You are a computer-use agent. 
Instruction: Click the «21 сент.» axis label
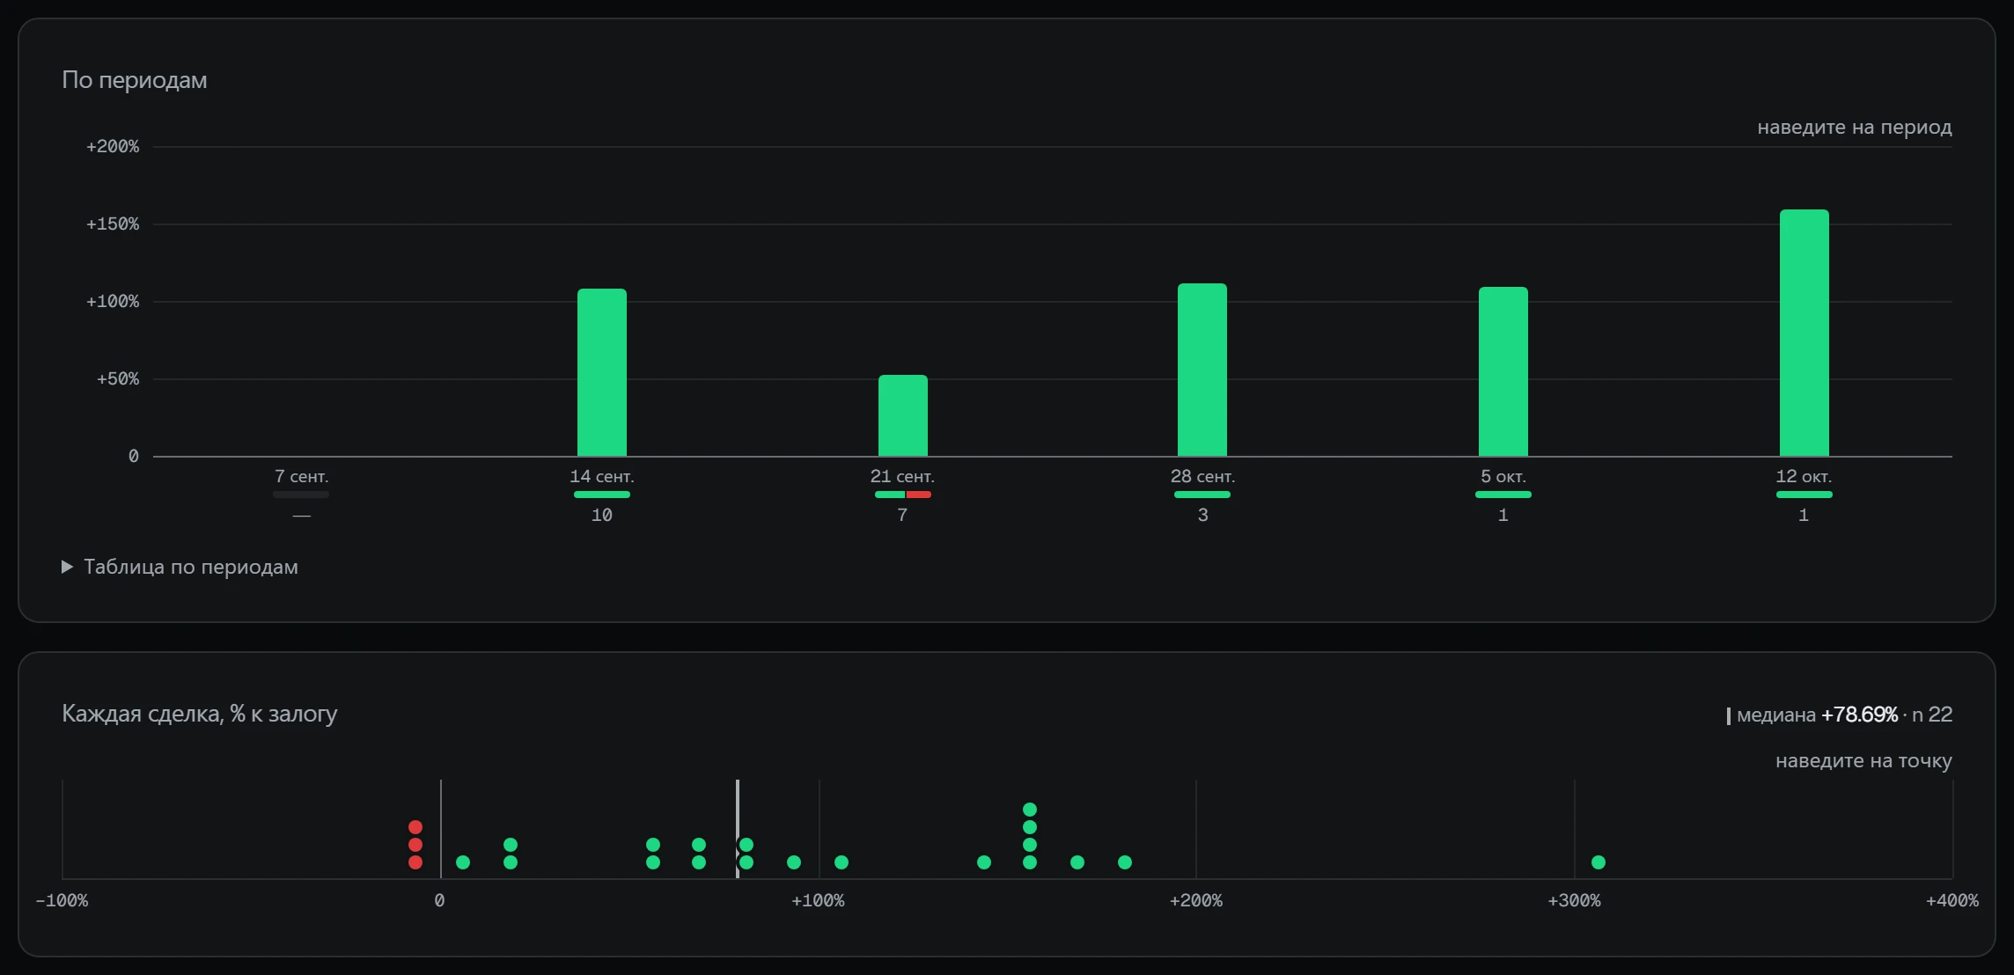(902, 476)
